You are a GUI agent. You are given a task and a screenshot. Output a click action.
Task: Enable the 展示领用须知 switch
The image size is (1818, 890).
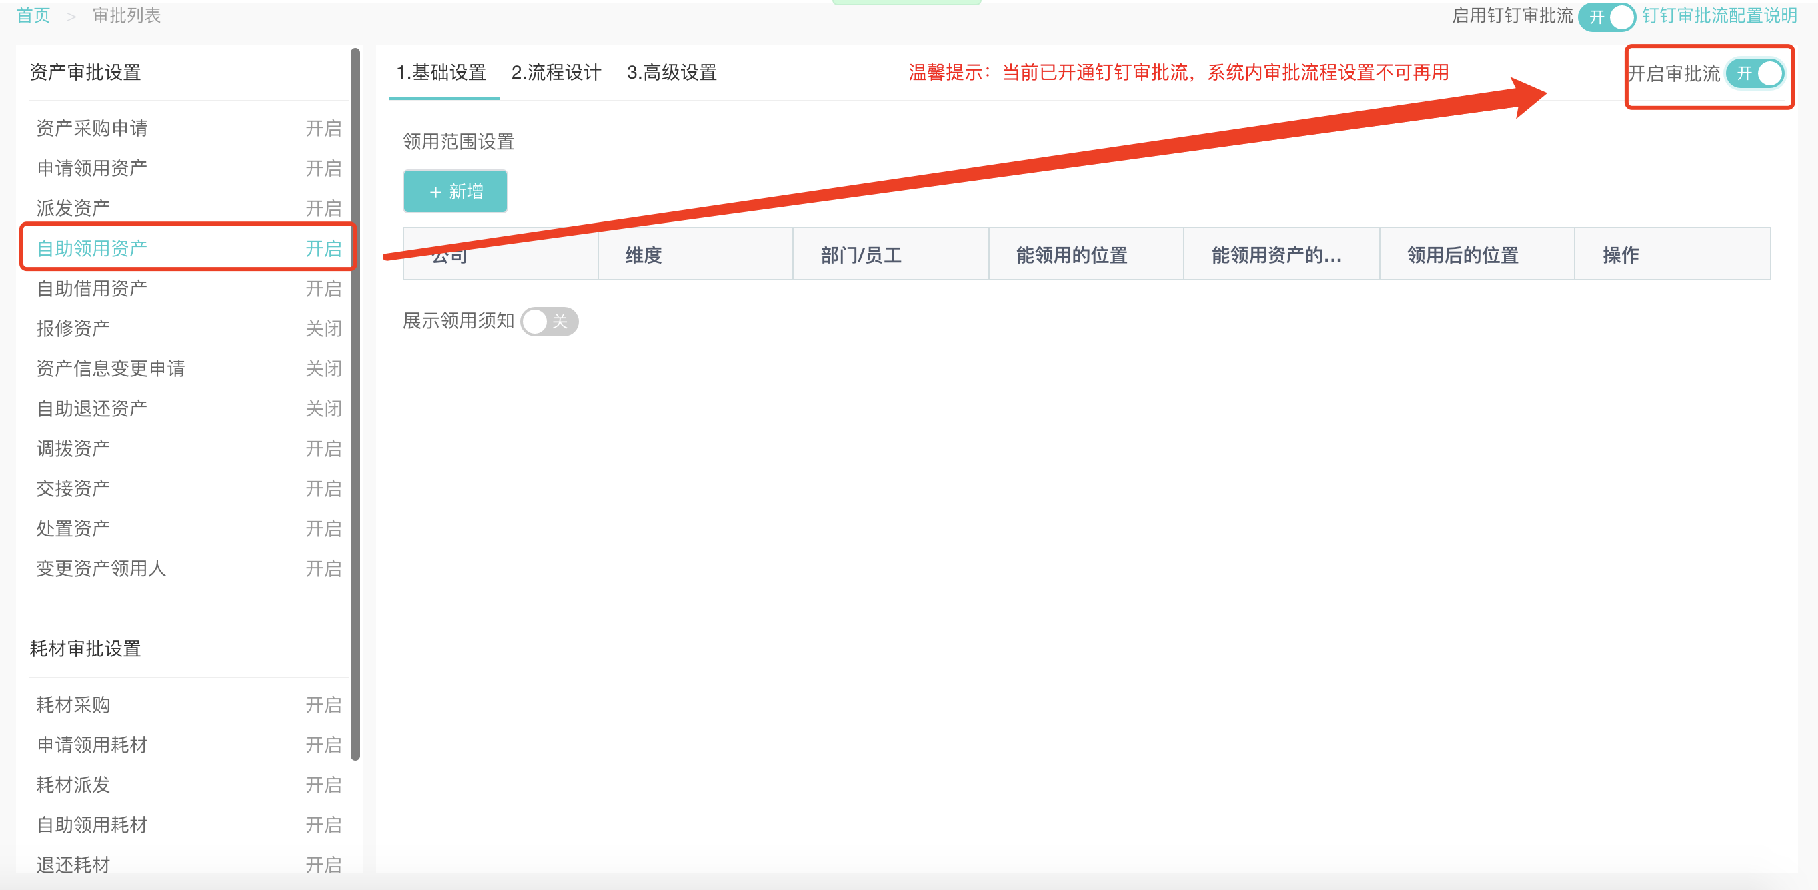click(x=549, y=322)
